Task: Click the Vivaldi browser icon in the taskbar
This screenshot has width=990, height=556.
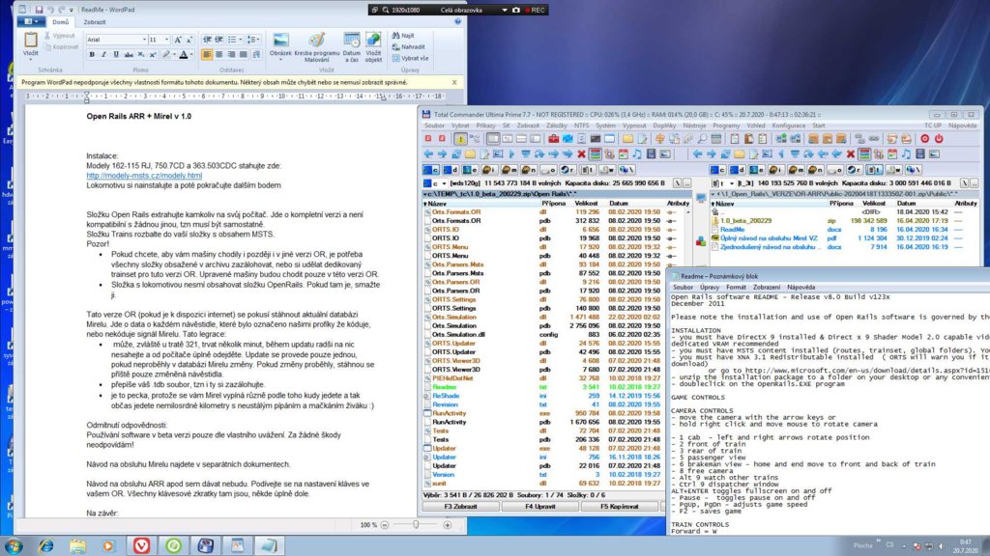Action: tap(141, 544)
